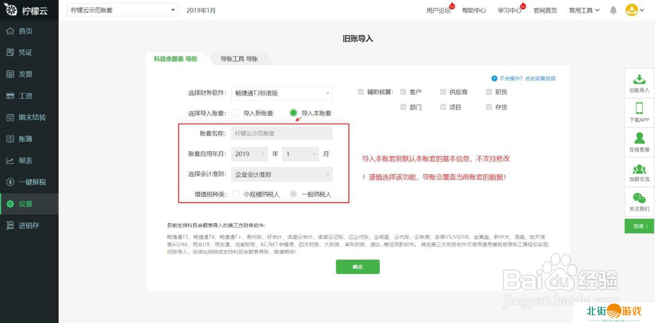Click the 下载APP phone icon

[x=639, y=108]
